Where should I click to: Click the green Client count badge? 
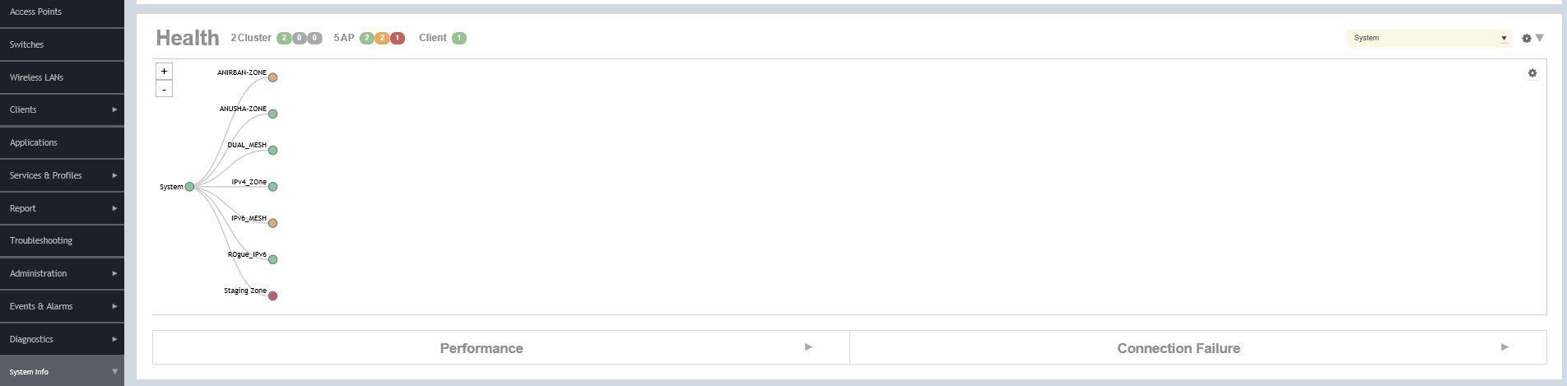pos(459,38)
